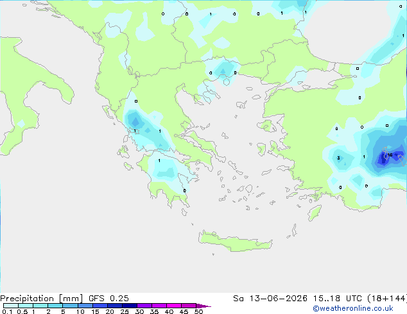Image resolution: width=407 pixels, height=314 pixels.
Task: Click the '50' legend scale label
Action: pyautogui.click(x=198, y=311)
